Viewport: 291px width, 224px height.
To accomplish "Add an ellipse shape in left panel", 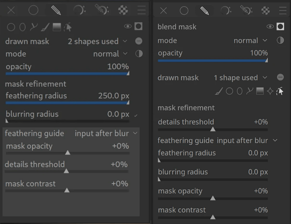I will 22,27.
